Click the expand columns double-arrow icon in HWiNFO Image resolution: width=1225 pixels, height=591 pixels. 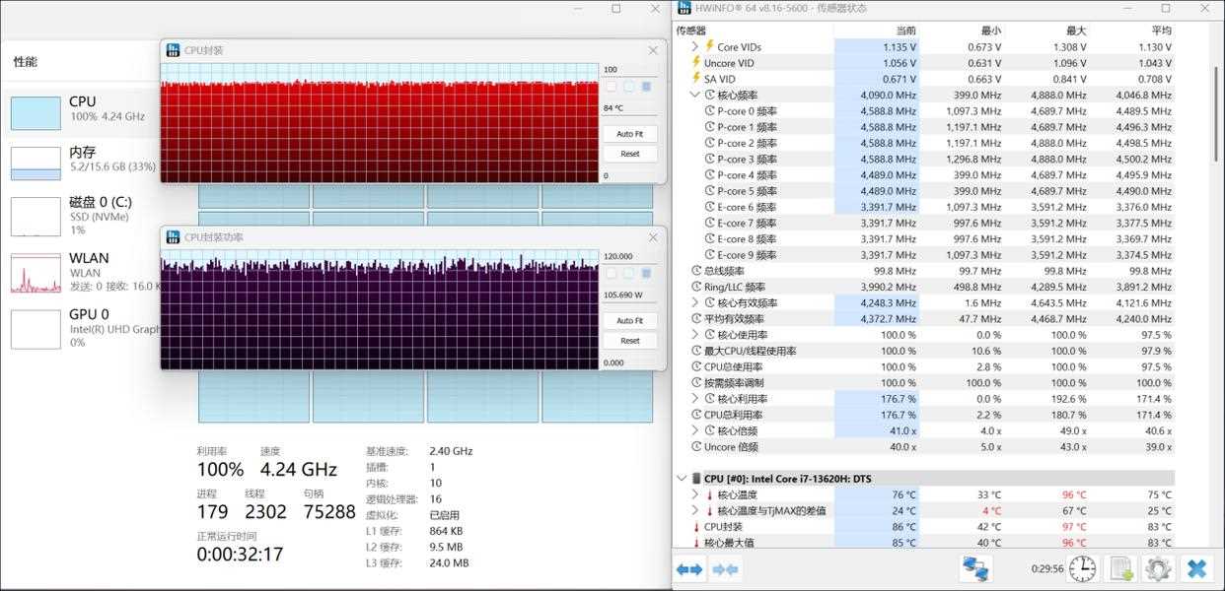[x=690, y=569]
